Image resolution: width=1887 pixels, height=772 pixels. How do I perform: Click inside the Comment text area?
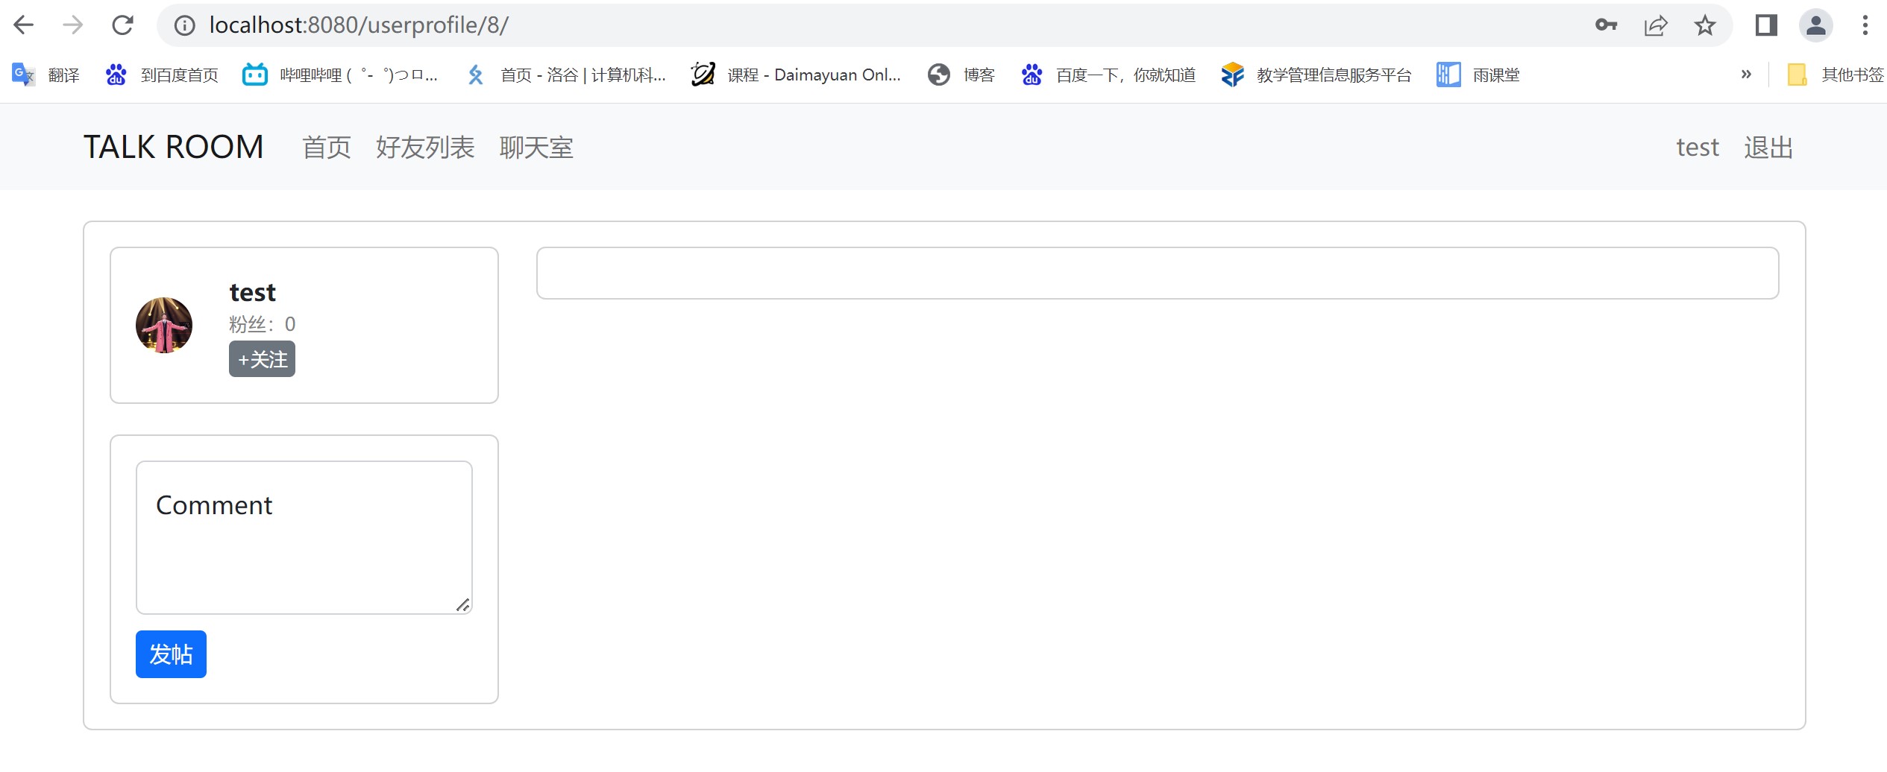303,537
